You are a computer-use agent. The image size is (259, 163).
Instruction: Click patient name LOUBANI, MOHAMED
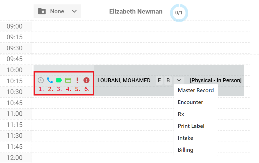(124, 81)
